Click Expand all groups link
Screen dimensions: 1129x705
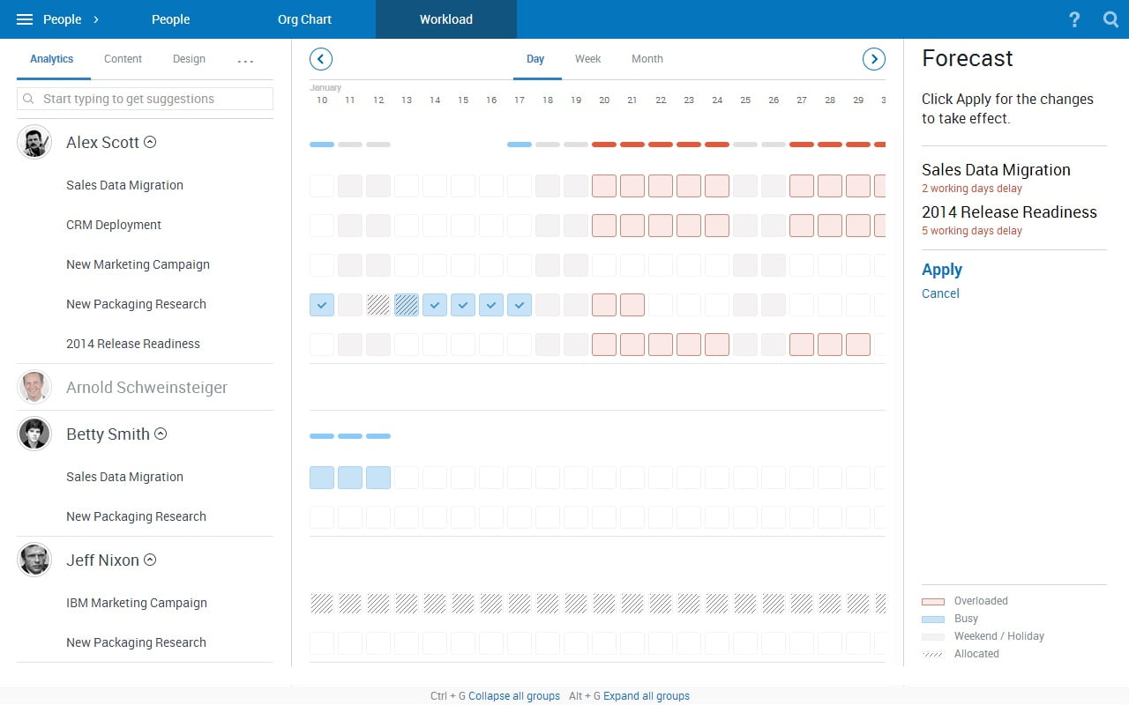647,696
